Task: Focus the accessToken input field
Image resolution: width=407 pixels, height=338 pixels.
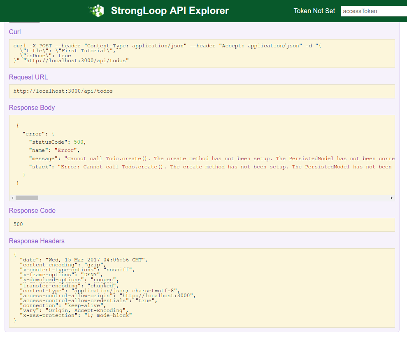Action: click(x=373, y=11)
